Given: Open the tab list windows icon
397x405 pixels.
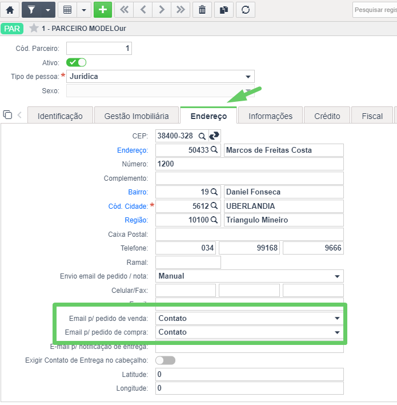Looking at the screenshot, I should click(7, 114).
